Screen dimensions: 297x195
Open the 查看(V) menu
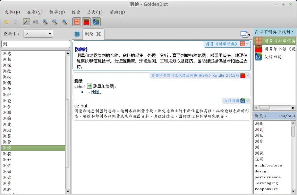(35, 12)
